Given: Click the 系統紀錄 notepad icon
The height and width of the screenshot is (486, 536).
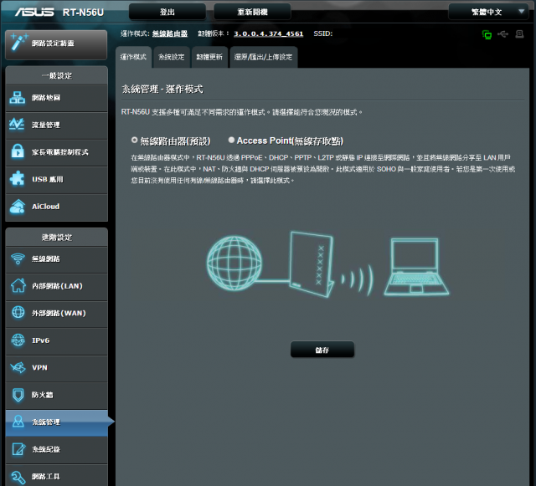Looking at the screenshot, I should [x=18, y=448].
